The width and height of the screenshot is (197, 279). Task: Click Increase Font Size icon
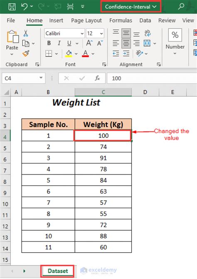[x=89, y=43]
